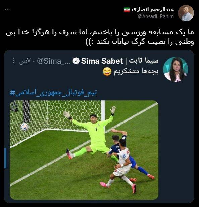Open the Islamic Republic football team hashtag
Screen dimensions: 199x207
click(x=53, y=92)
